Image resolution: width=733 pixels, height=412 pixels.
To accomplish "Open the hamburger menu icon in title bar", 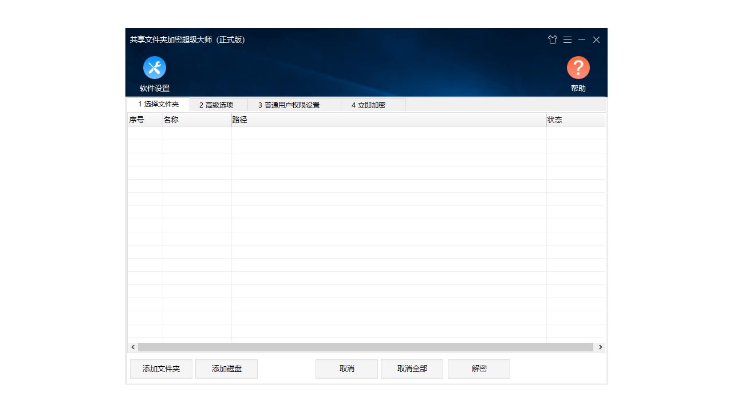I will (568, 39).
